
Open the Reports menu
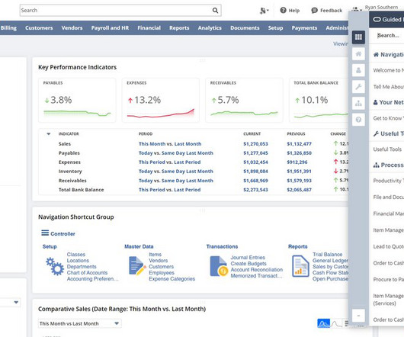179,27
